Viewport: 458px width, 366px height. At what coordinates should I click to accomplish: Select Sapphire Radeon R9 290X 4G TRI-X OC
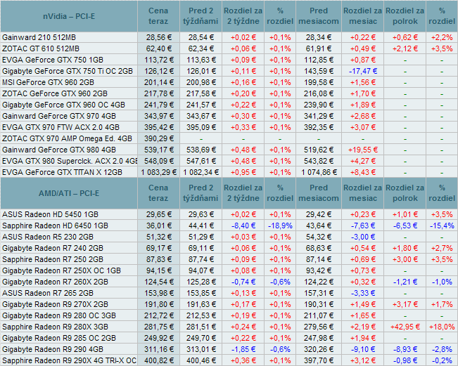tap(69, 360)
